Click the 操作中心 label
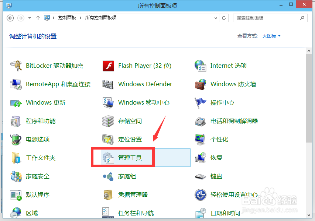This screenshot has width=315, height=221. pos(222,103)
